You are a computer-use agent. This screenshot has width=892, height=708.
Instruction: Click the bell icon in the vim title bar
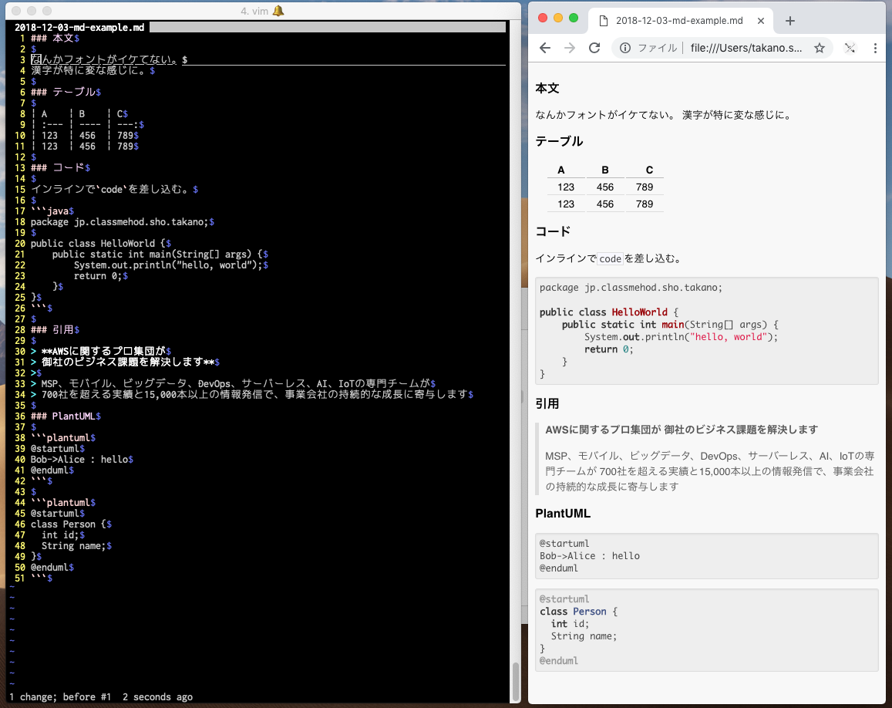pos(279,11)
